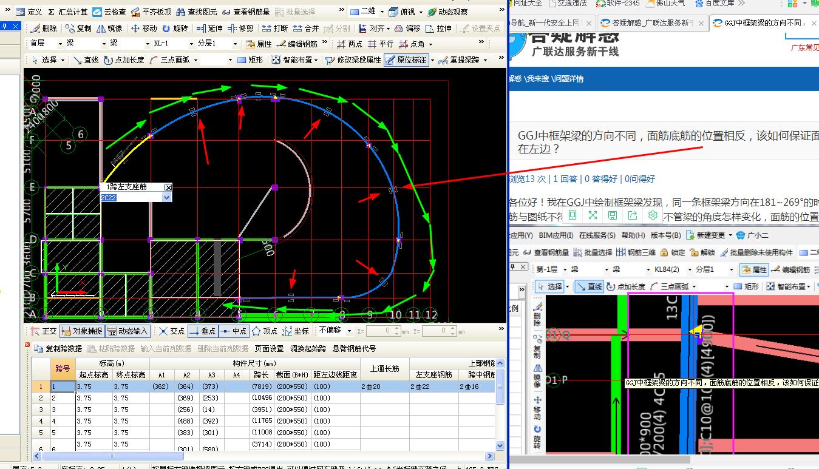Open 编辑钢筋 edit rebar

(297, 44)
